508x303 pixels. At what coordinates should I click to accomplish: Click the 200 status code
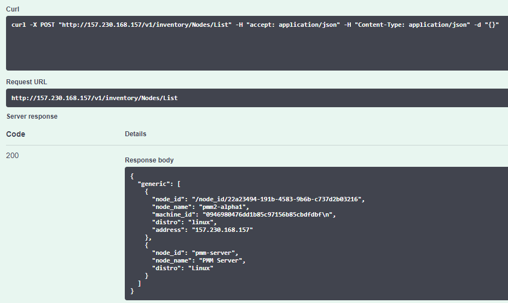12,156
